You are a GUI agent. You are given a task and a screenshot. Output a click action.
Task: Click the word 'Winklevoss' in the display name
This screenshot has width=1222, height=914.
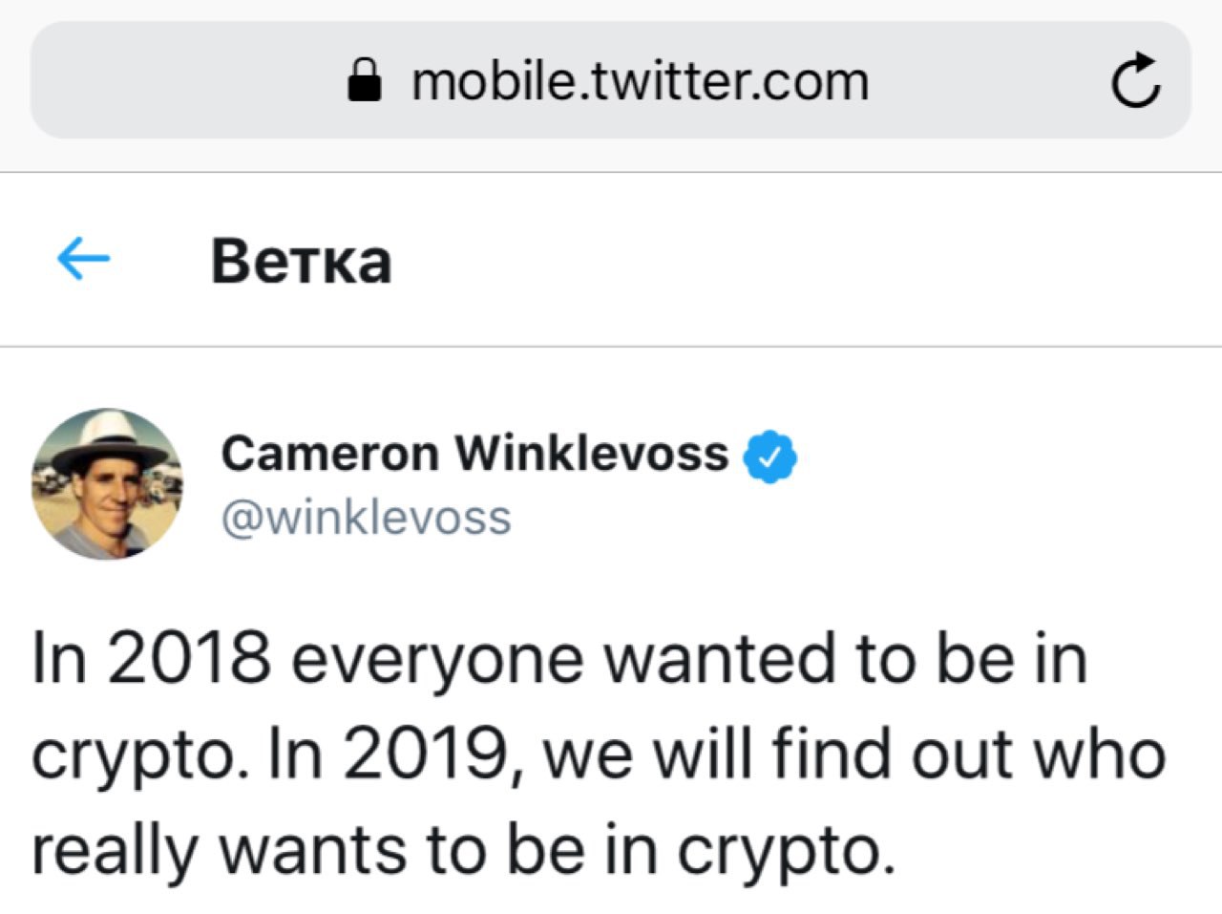point(591,454)
